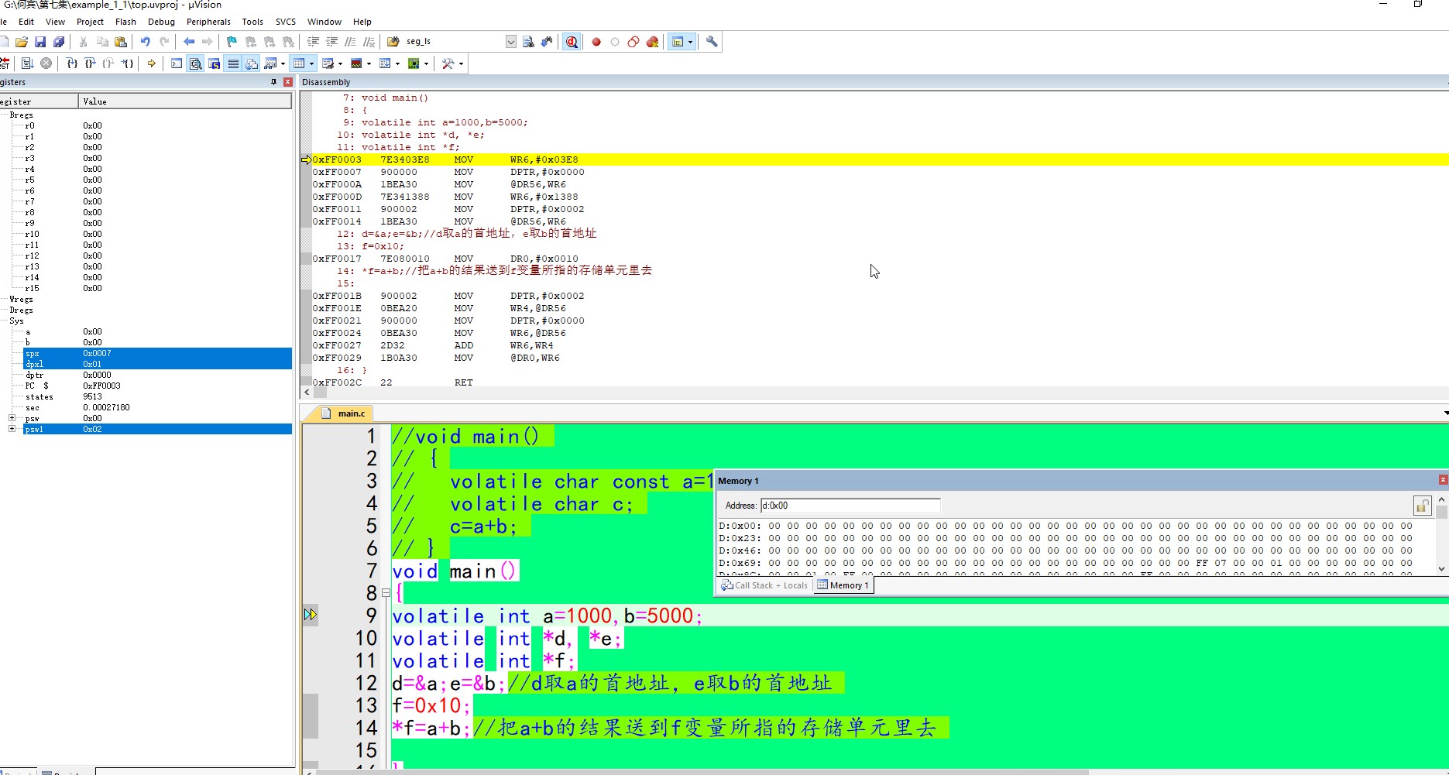This screenshot has height=775, width=1449.
Task: Toggle the memory lock icon in Memory 1
Action: pyautogui.click(x=1422, y=506)
